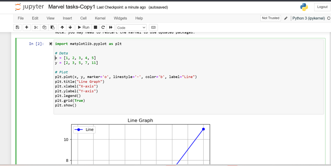Click the Line legend in the chart

click(84, 130)
